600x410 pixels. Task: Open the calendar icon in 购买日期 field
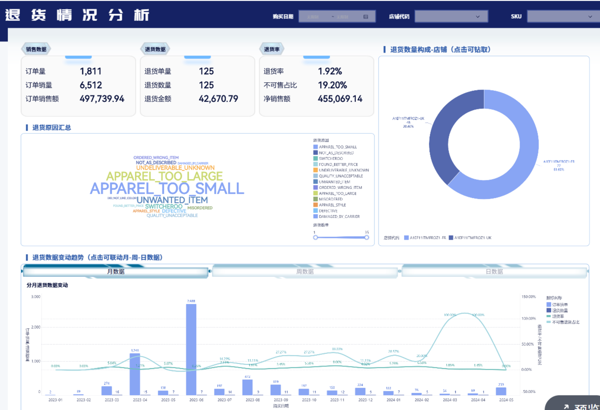(x=365, y=16)
